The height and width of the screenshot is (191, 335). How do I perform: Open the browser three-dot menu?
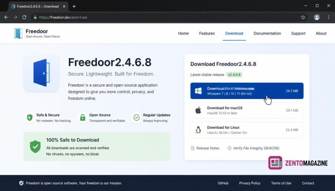(x=328, y=17)
